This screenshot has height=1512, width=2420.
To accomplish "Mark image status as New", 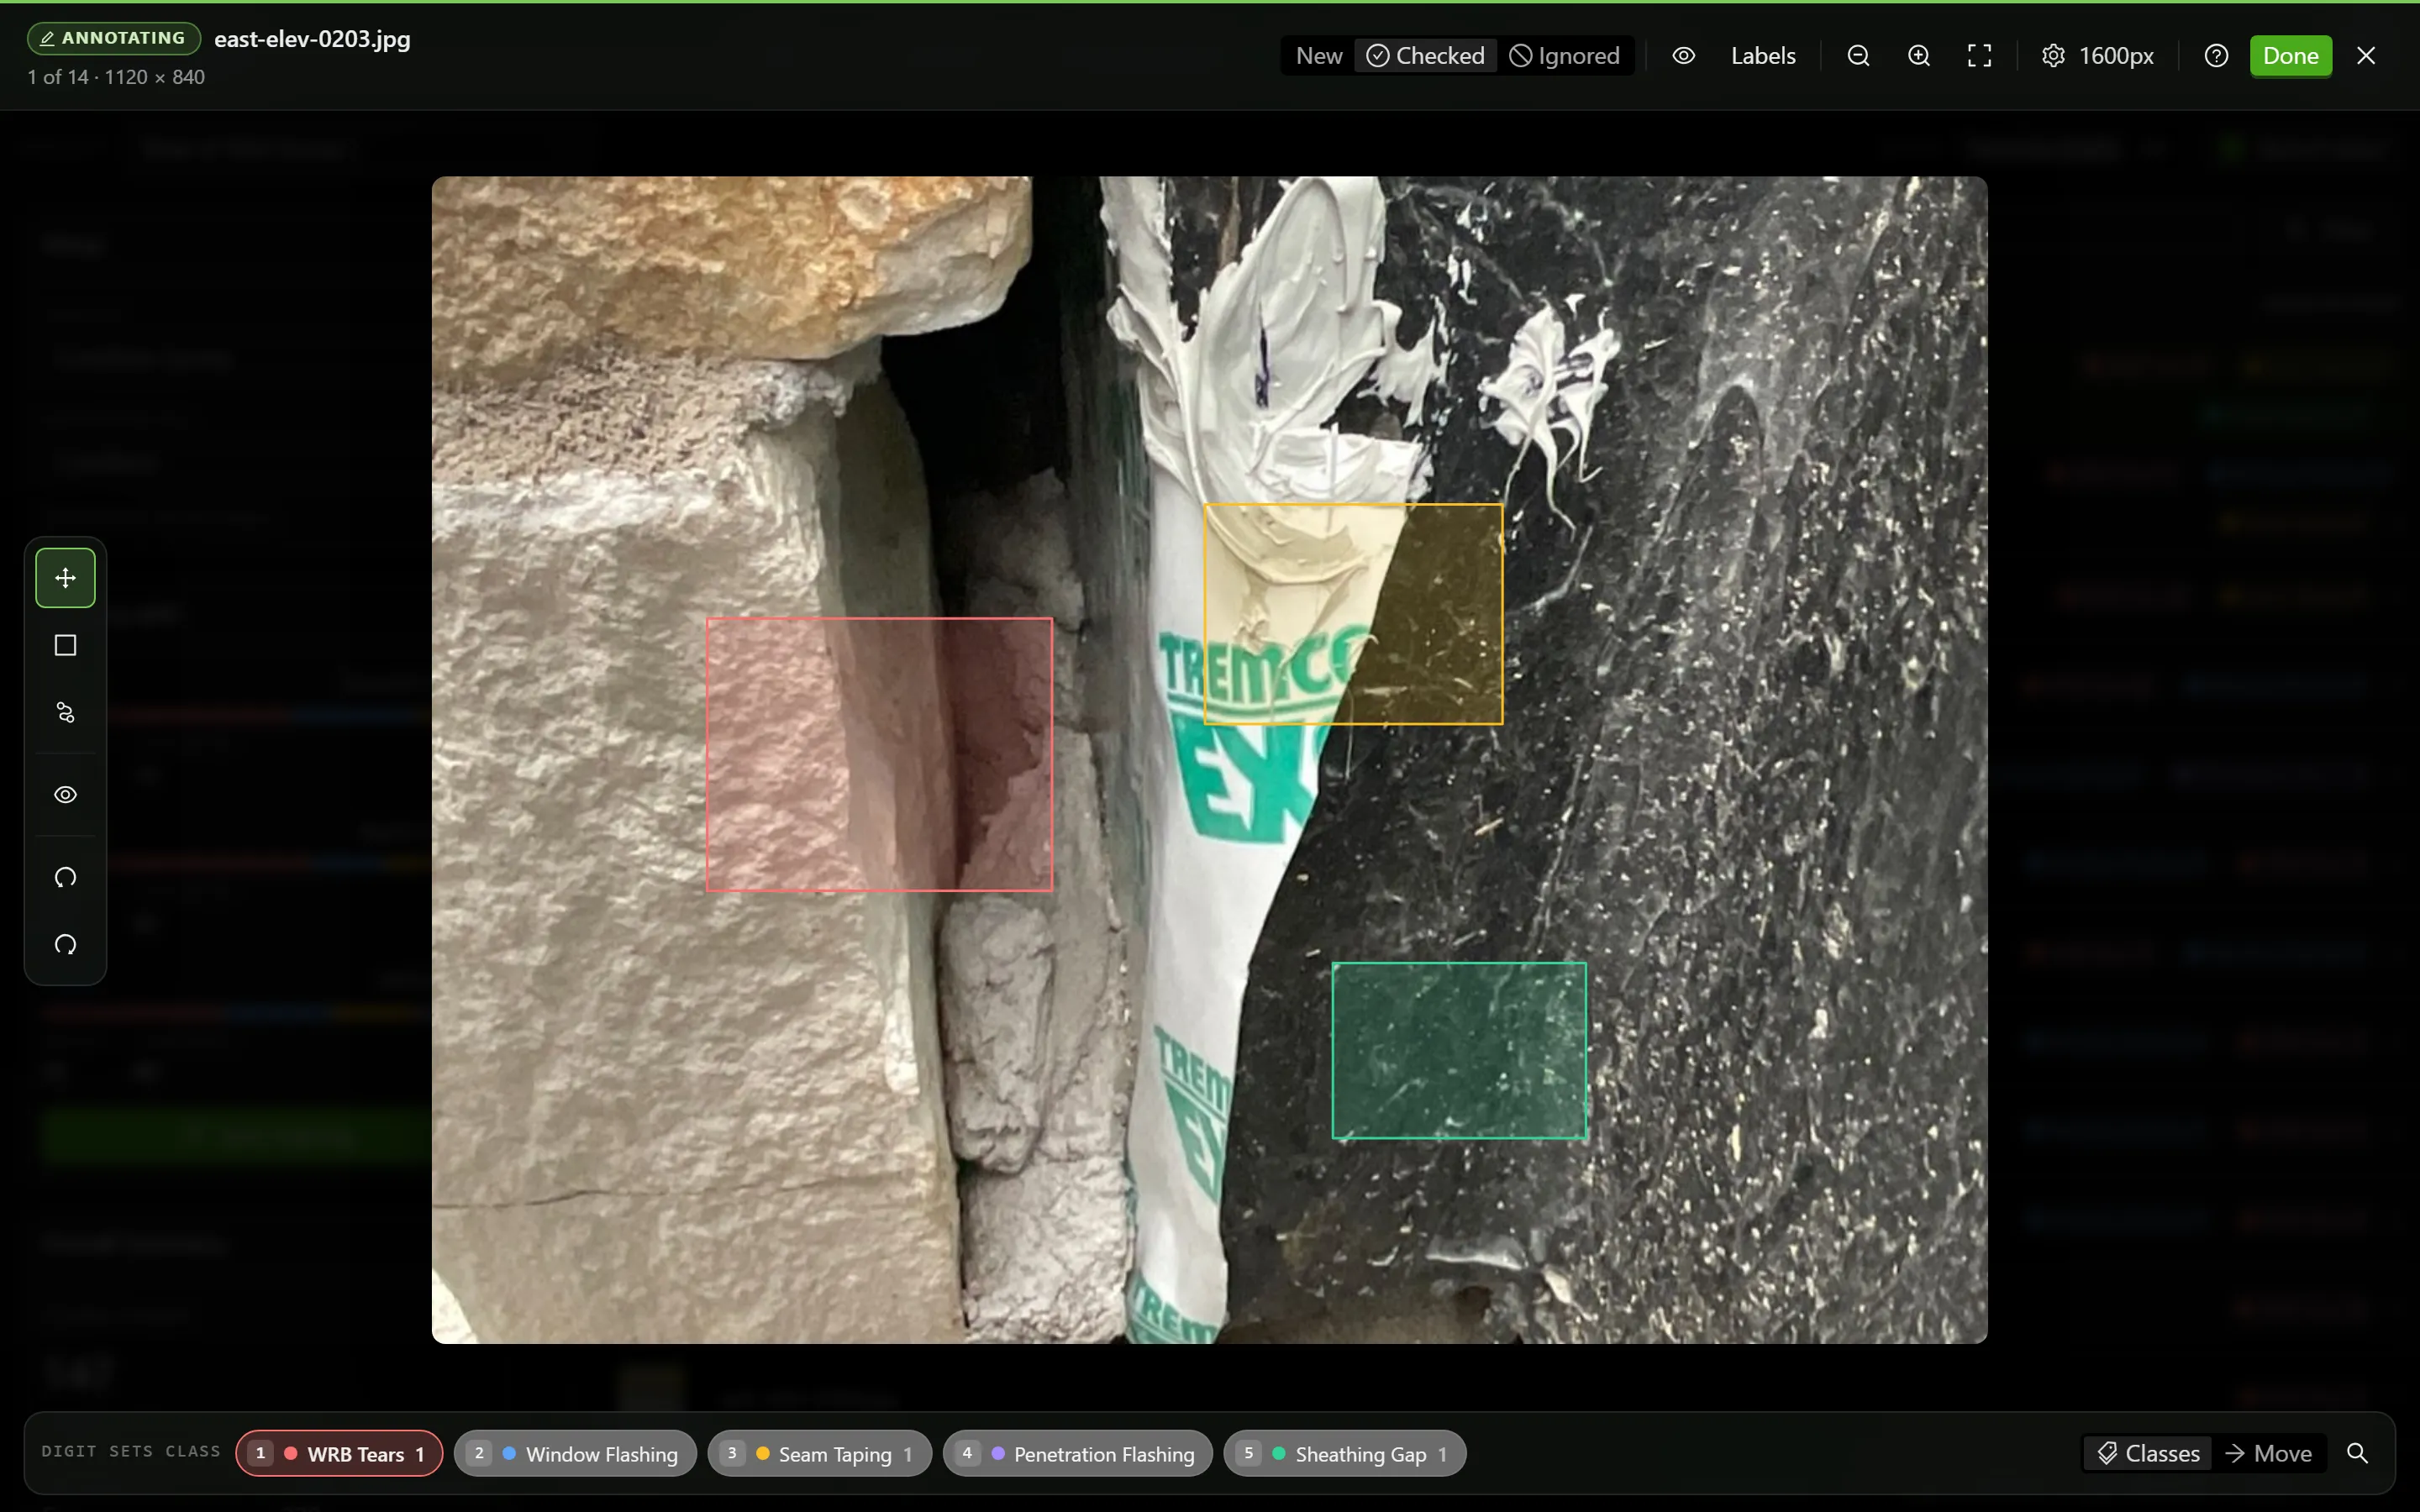I will click(1318, 56).
